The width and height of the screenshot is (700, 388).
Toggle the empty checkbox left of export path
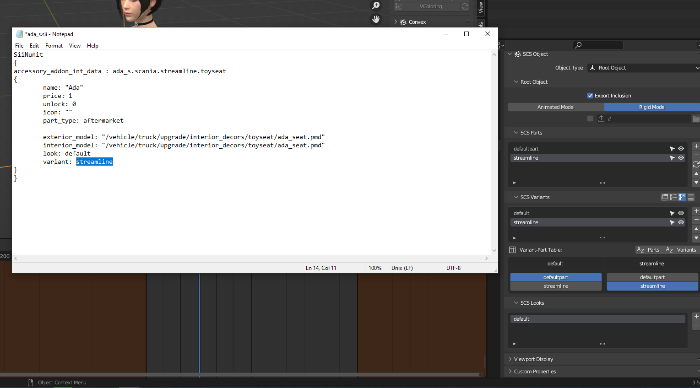(590, 119)
